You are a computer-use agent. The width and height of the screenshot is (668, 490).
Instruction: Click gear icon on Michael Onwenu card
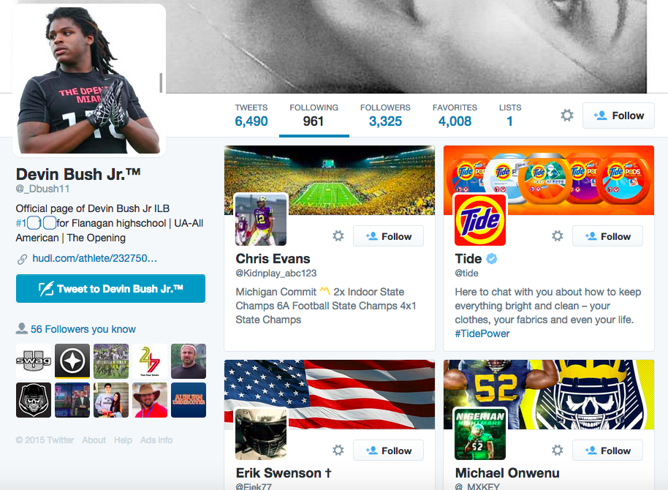(557, 450)
